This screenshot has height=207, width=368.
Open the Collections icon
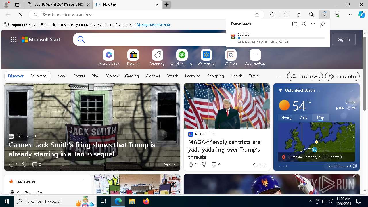point(312,15)
